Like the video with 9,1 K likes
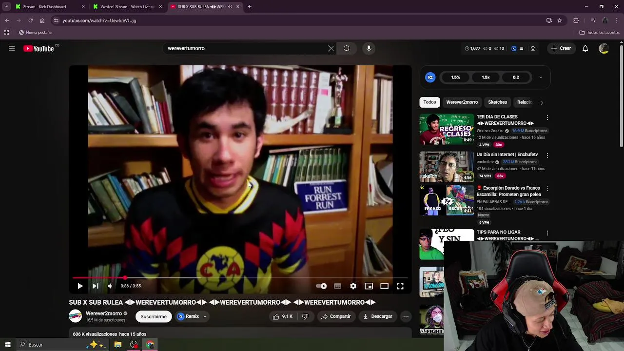The width and height of the screenshot is (624, 351). click(x=283, y=316)
